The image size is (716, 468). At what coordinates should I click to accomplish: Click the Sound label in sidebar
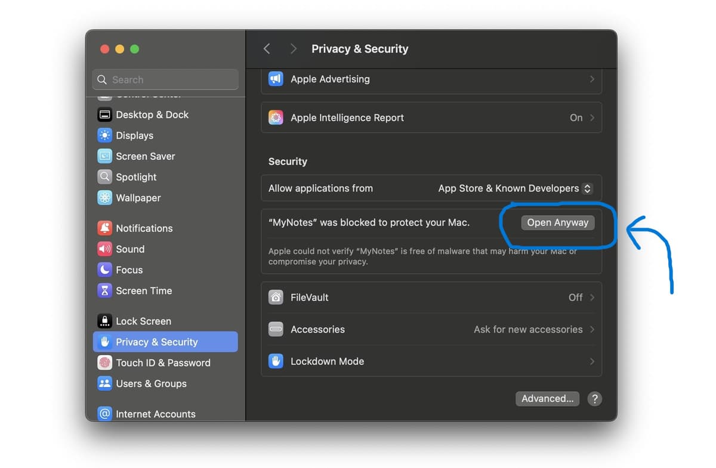(x=130, y=249)
